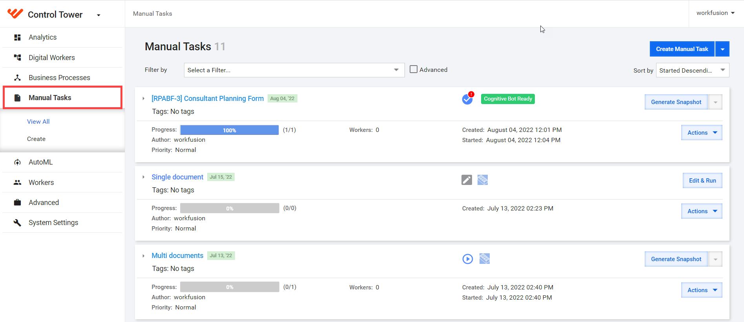Expand the Consultant Planning Form task row
The width and height of the screenshot is (744, 322).
[144, 99]
